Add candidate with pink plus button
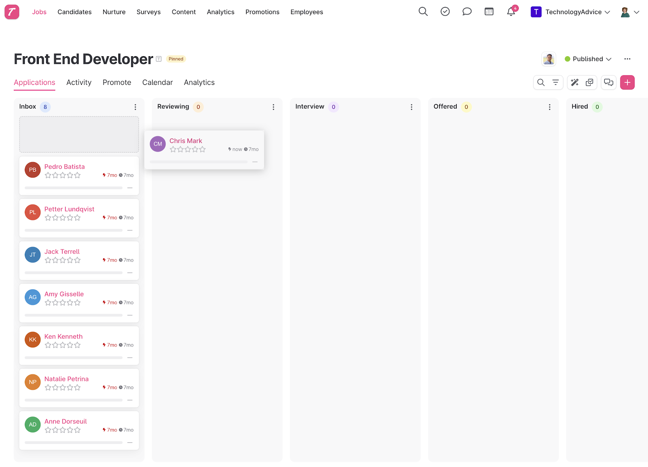This screenshot has width=648, height=467. tap(627, 82)
